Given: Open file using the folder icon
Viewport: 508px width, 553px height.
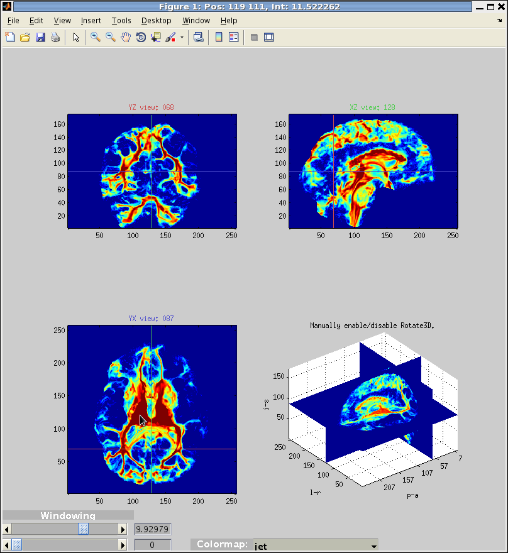Looking at the screenshot, I should (25, 37).
